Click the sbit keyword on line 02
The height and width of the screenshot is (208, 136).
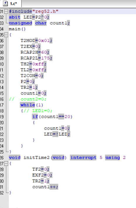[x=15, y=17]
